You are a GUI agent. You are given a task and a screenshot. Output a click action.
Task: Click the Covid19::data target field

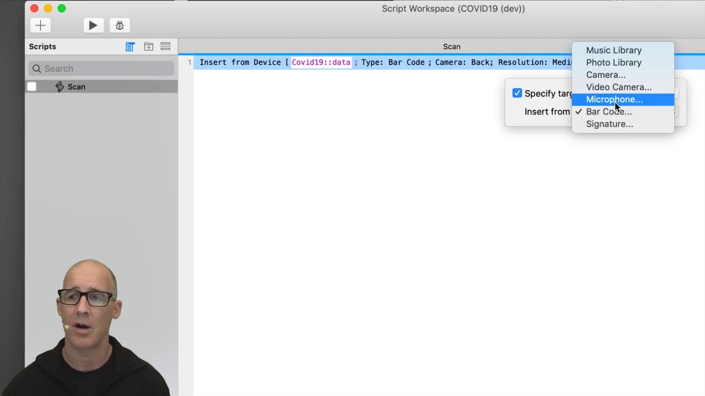[321, 63]
